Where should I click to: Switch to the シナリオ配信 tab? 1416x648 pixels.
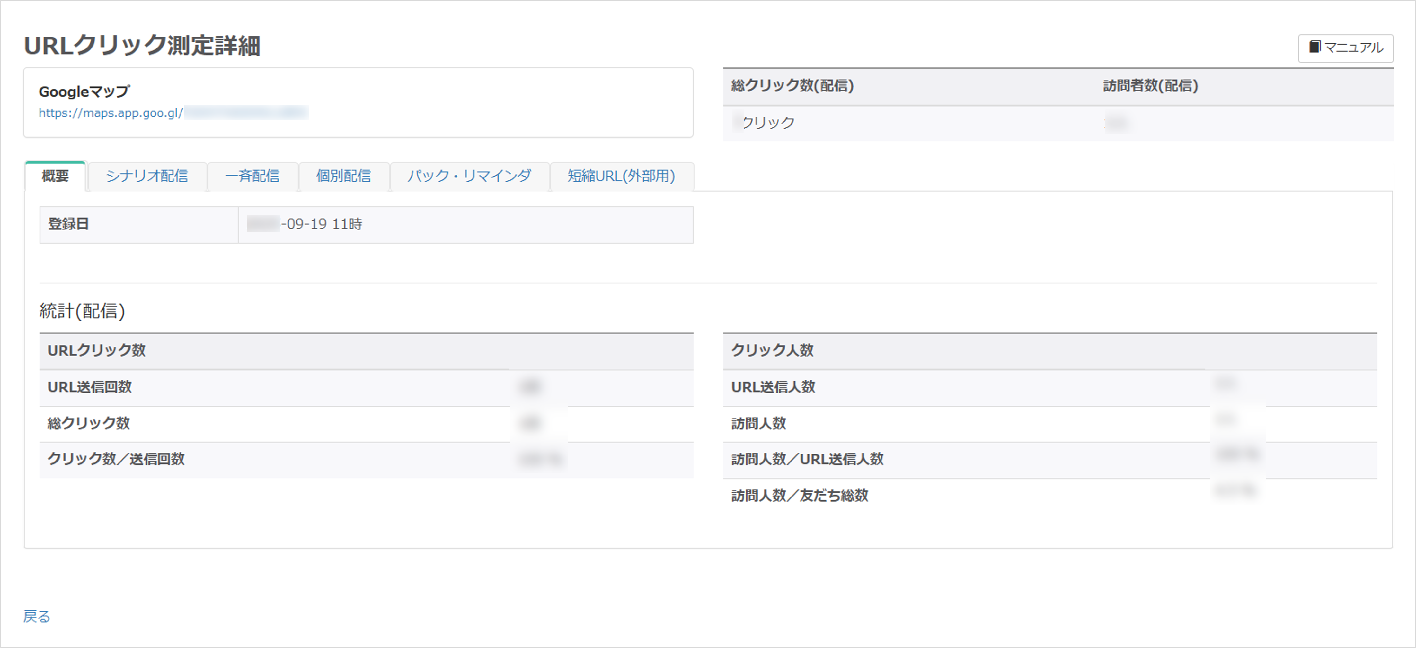pos(147,176)
